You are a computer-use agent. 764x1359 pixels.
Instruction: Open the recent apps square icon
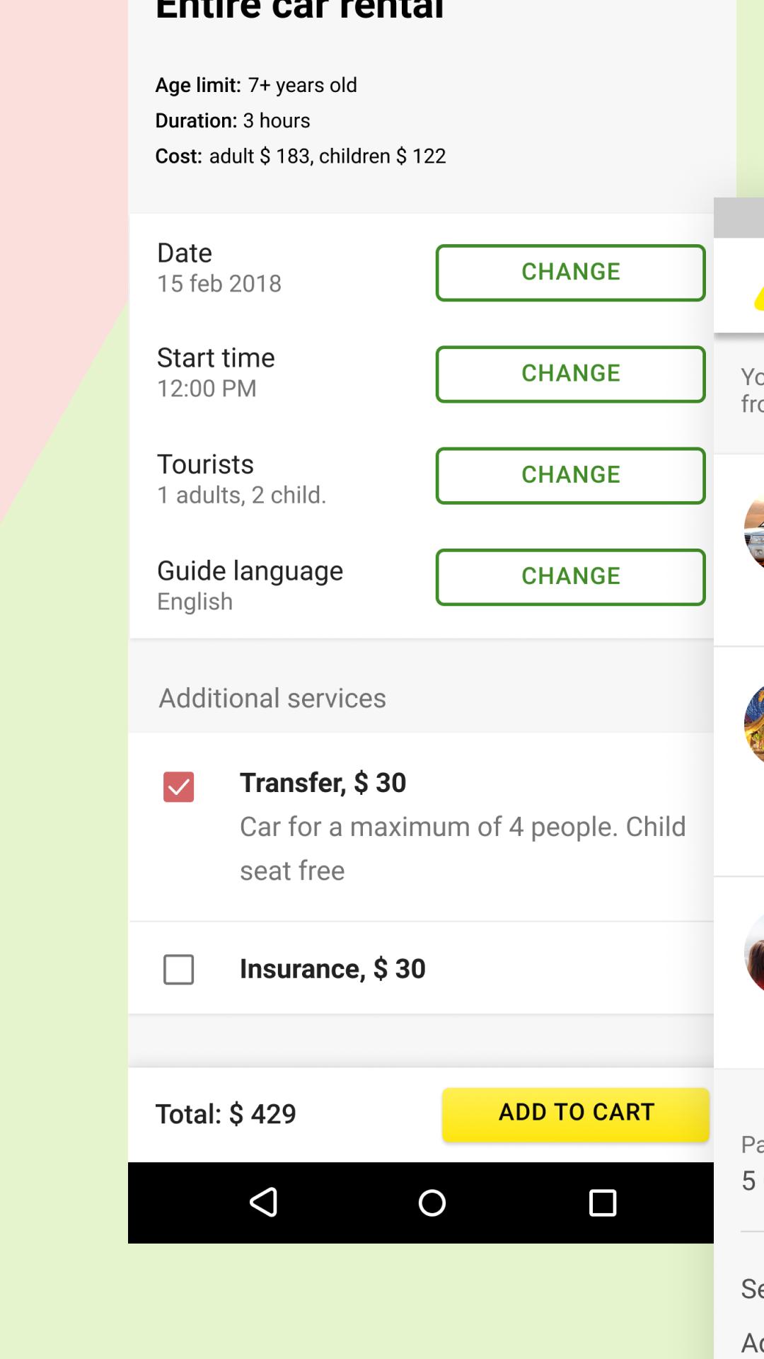(603, 1202)
